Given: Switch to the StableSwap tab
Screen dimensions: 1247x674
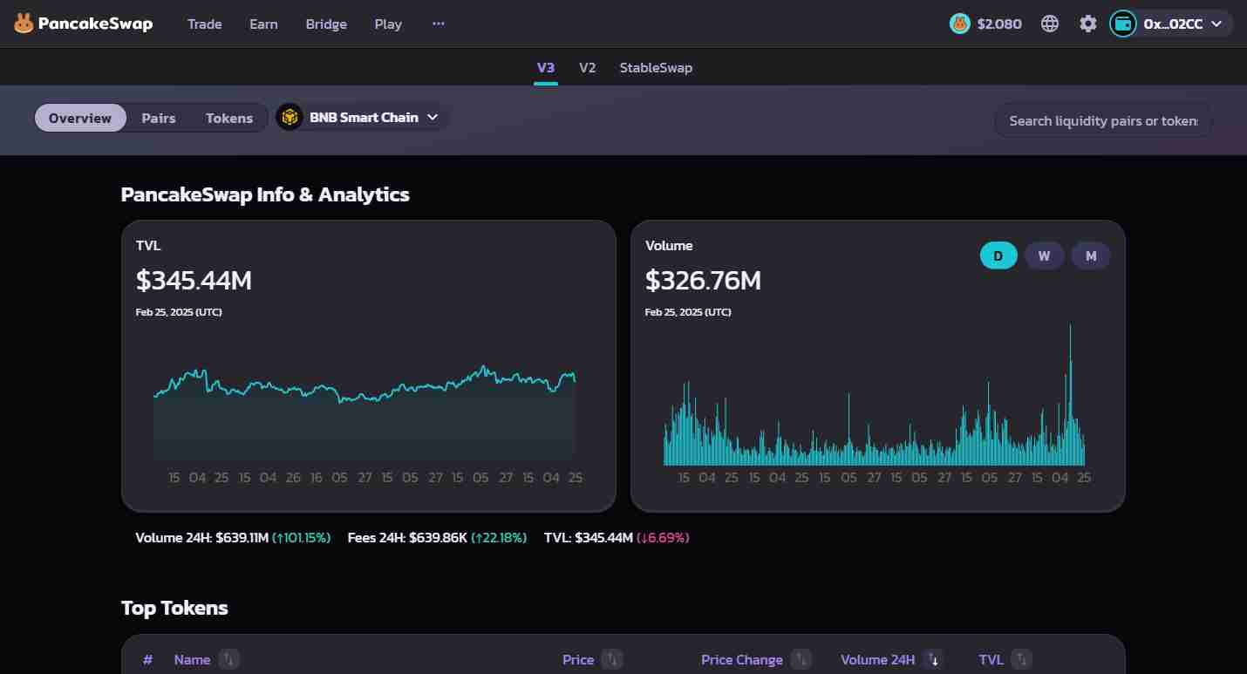Looking at the screenshot, I should [x=656, y=67].
